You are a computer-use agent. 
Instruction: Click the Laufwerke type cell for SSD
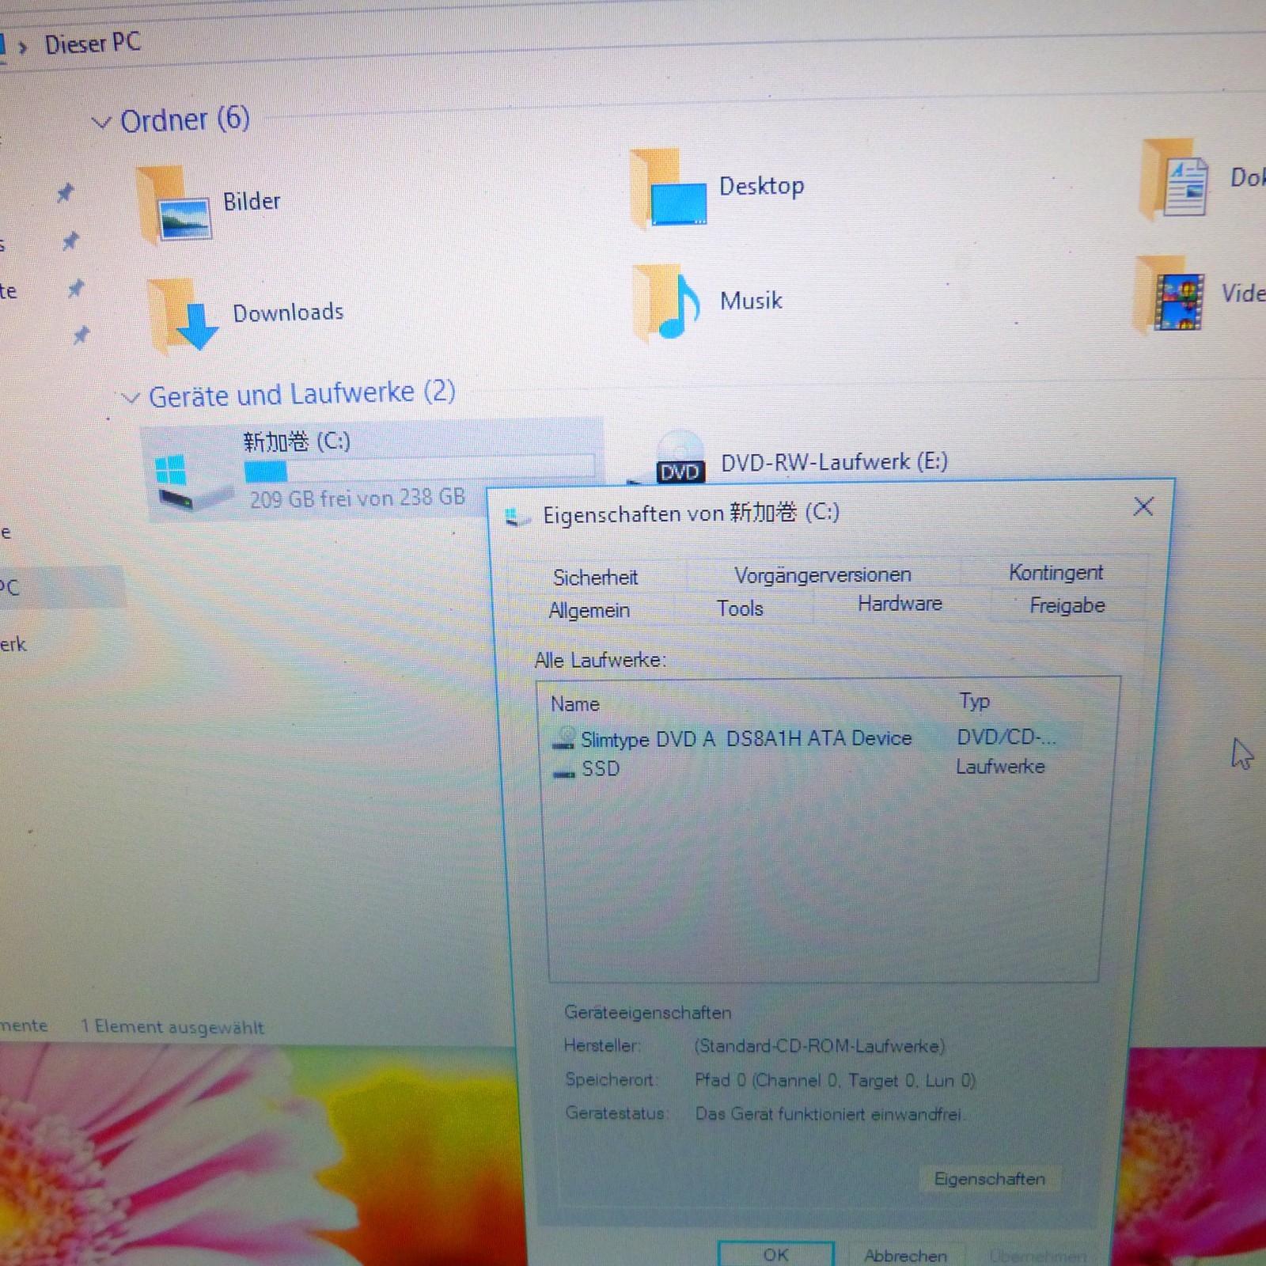click(x=1000, y=767)
